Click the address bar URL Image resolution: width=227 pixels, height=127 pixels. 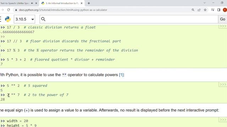63,10
